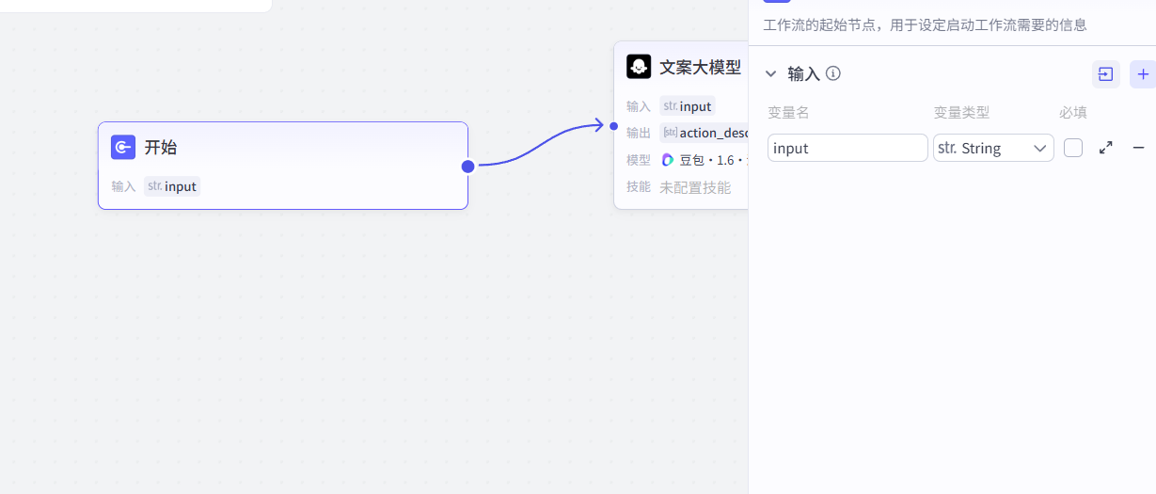Click the 开始 start node icon
The width and height of the screenshot is (1156, 494).
[x=123, y=148]
